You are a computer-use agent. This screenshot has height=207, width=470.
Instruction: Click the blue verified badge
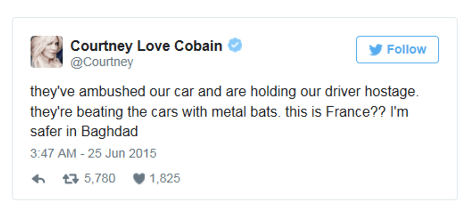click(235, 45)
